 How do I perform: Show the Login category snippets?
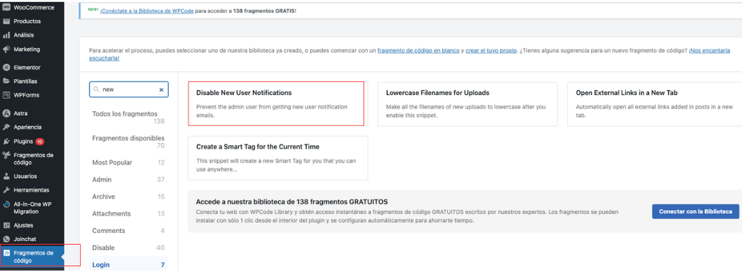tap(101, 265)
